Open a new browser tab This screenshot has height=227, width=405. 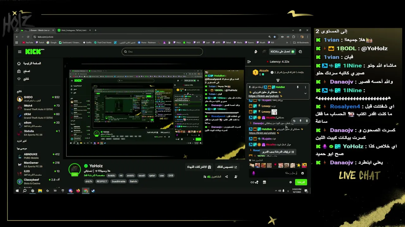96,30
